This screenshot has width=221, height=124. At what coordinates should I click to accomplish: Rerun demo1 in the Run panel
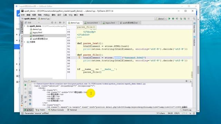[x=25, y=85]
